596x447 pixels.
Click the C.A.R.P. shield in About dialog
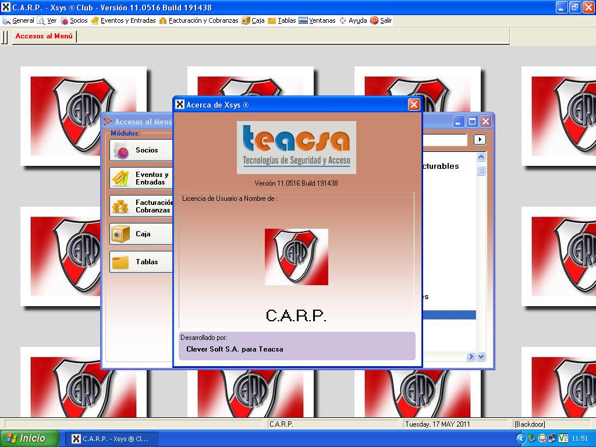pyautogui.click(x=296, y=257)
